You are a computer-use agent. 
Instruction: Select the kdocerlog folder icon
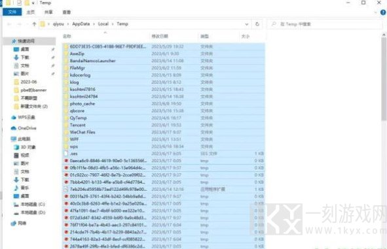(66, 75)
